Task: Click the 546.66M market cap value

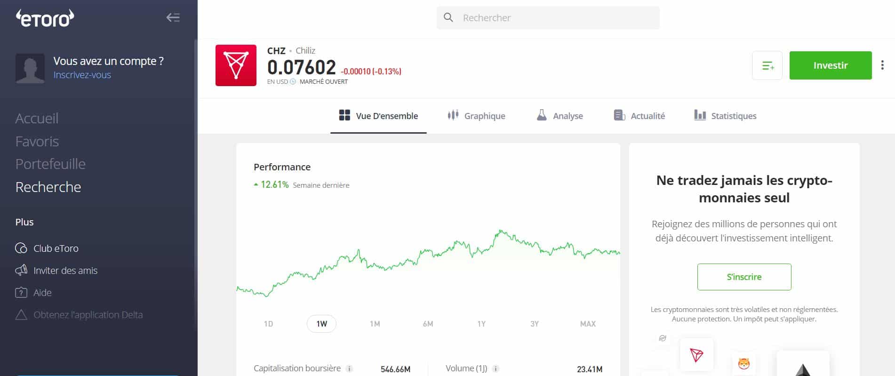Action: point(395,369)
